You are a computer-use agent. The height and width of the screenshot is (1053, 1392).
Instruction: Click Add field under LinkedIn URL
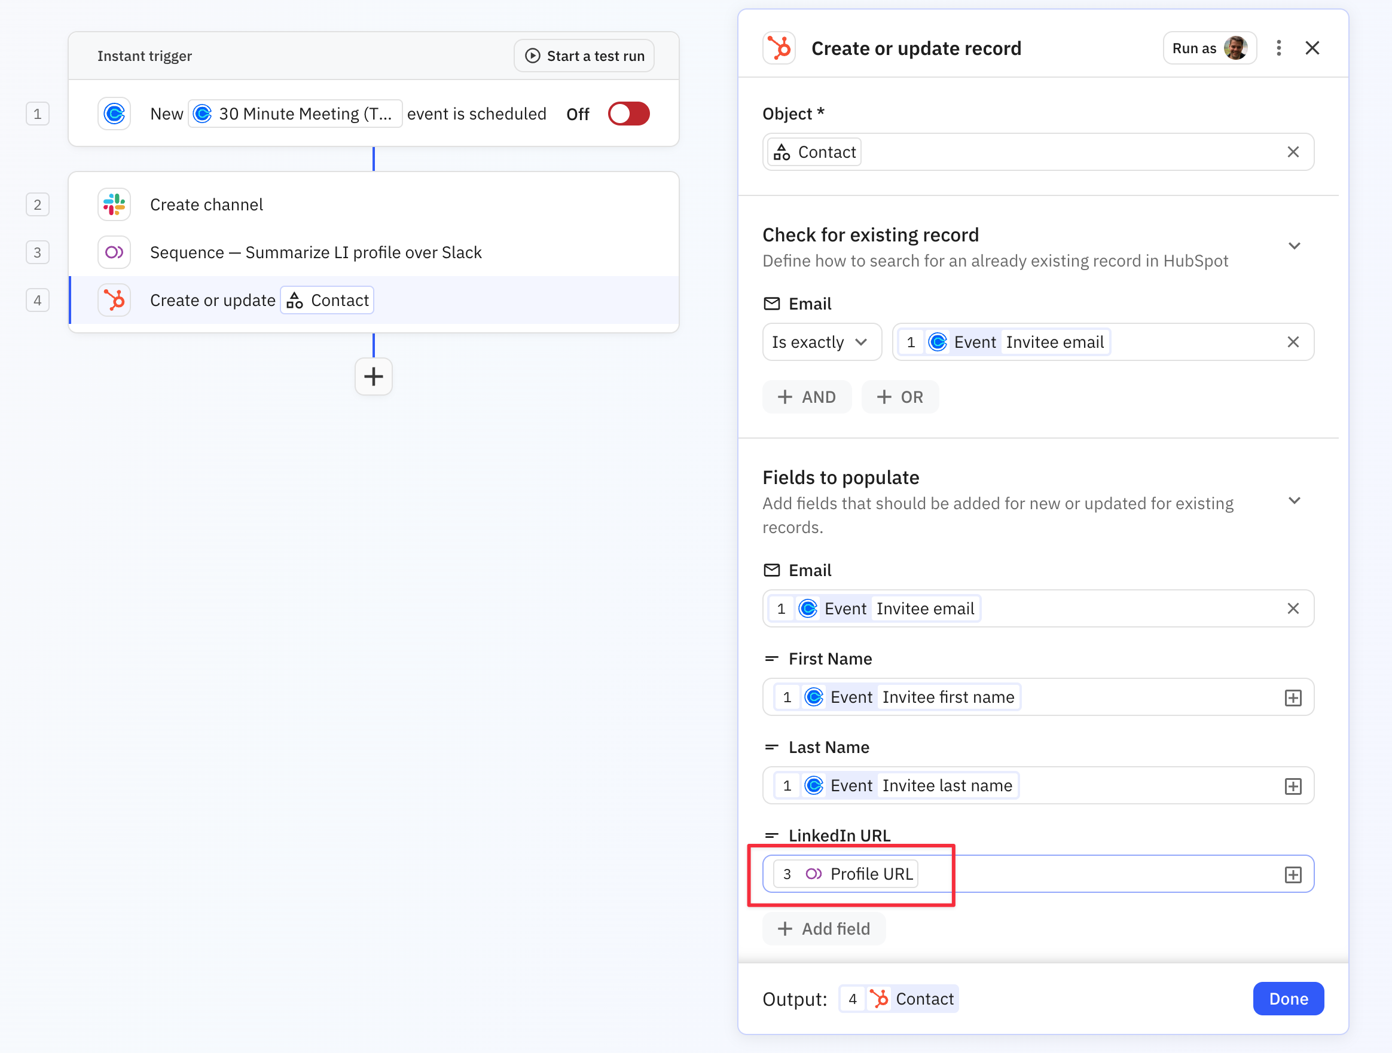824,929
